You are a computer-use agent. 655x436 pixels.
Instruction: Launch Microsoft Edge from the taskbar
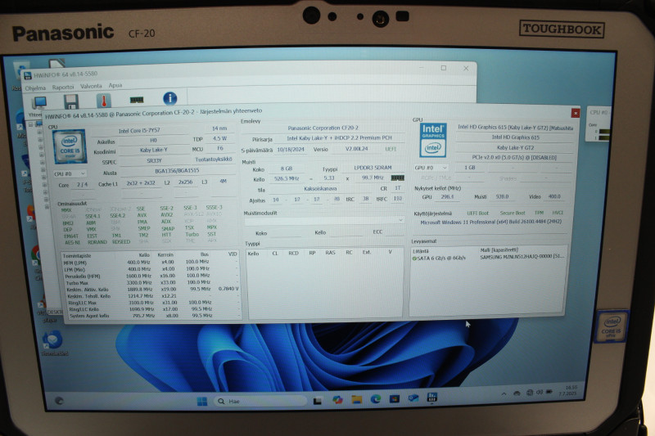(375, 399)
